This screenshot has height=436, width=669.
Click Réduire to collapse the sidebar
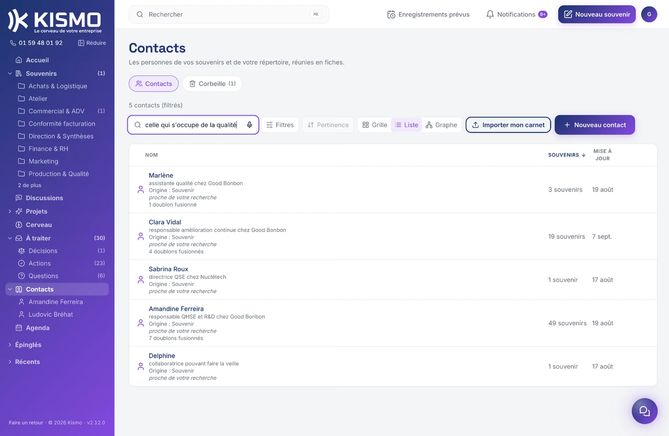(x=92, y=43)
